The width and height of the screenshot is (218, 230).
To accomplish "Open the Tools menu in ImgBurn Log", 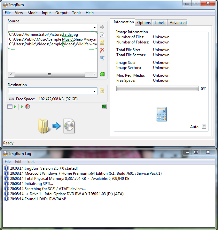I will click(31, 162).
